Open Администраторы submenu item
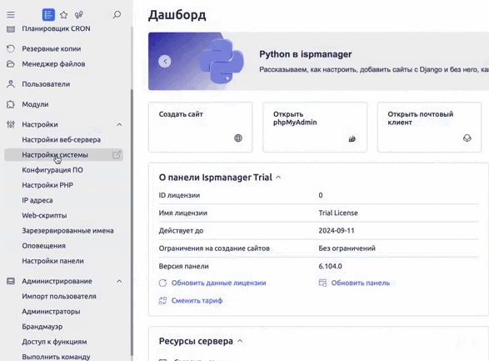This screenshot has width=489, height=361. [51, 311]
